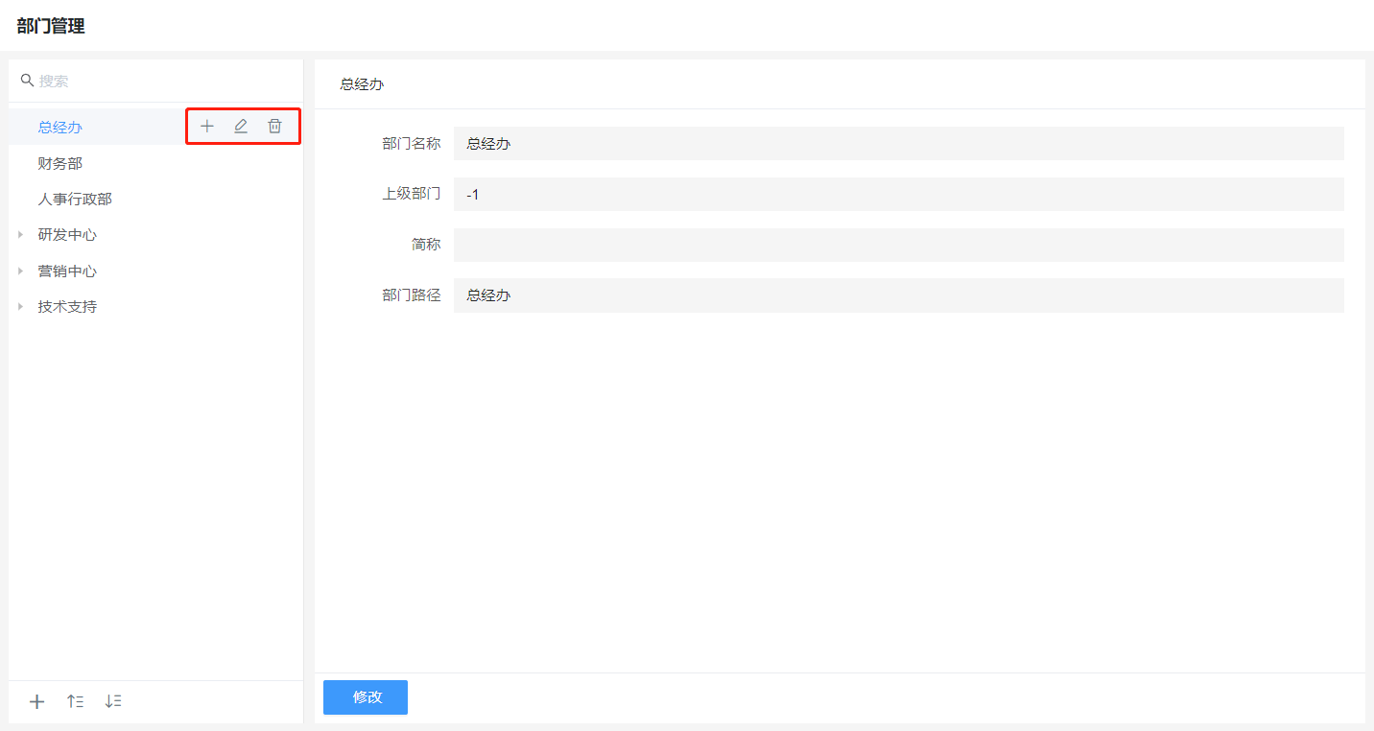The height and width of the screenshot is (731, 1374).
Task: Click the edit pencil icon for 总经办
Action: (241, 127)
